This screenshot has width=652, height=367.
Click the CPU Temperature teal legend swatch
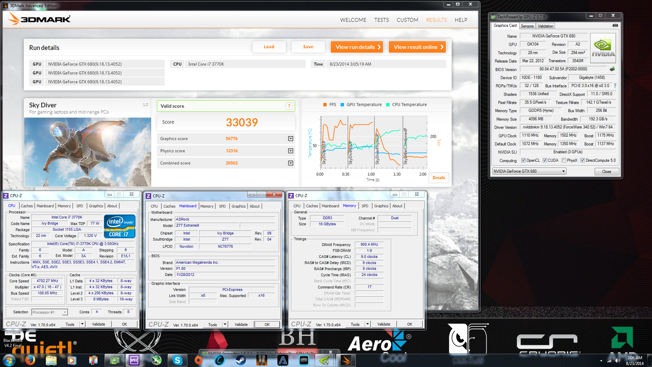click(x=388, y=105)
